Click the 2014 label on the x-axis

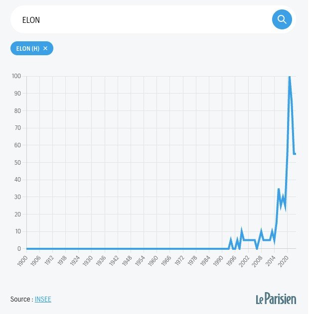(271, 261)
